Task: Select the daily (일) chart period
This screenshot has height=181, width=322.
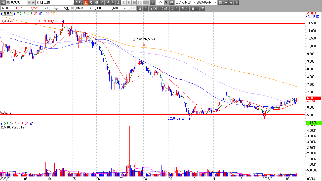Action: click(86, 3)
